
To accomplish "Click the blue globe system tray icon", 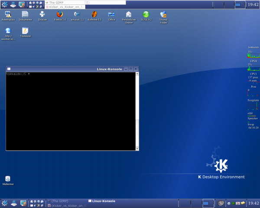I will [x=229, y=203].
